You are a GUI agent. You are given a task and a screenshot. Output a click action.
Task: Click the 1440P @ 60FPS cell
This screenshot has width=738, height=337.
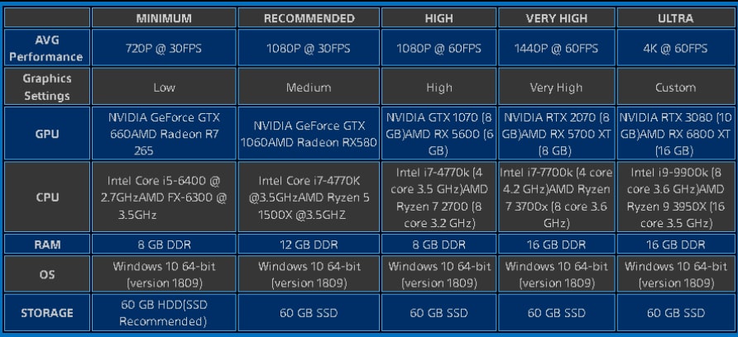pyautogui.click(x=557, y=48)
